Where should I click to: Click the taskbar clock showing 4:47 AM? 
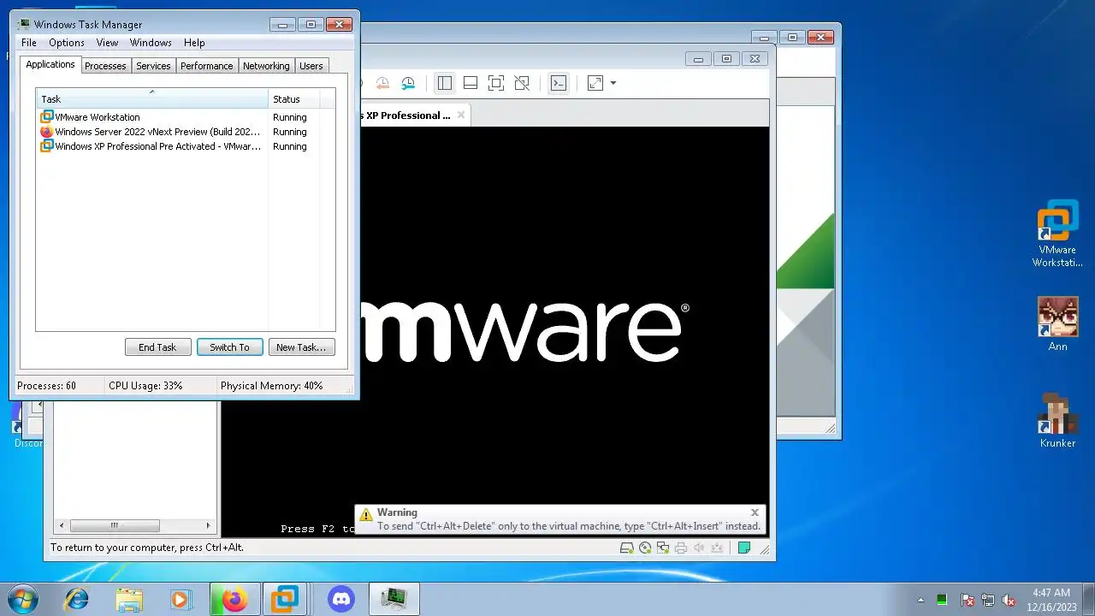[x=1051, y=599]
